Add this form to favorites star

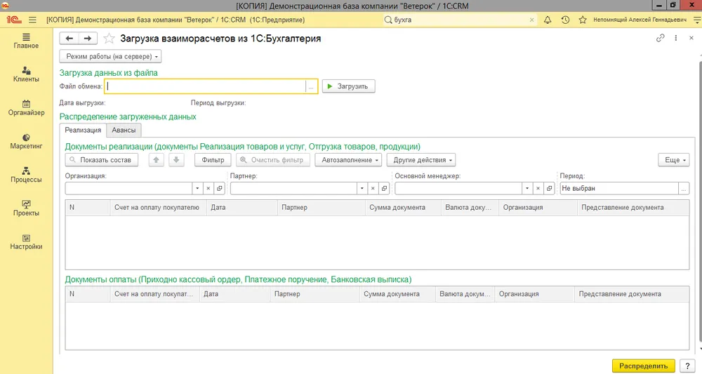(109, 39)
